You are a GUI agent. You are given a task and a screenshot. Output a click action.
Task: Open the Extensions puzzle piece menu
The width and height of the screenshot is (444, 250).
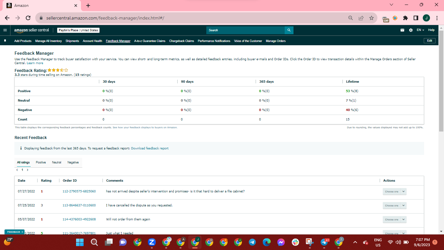pos(405,18)
